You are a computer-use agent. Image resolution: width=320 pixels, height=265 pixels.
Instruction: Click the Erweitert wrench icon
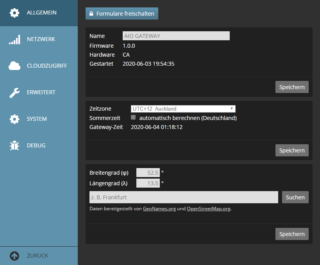[14, 93]
